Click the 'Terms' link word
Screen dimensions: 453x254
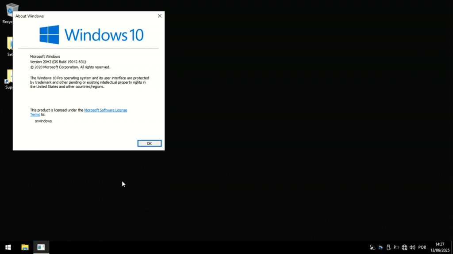click(x=35, y=114)
